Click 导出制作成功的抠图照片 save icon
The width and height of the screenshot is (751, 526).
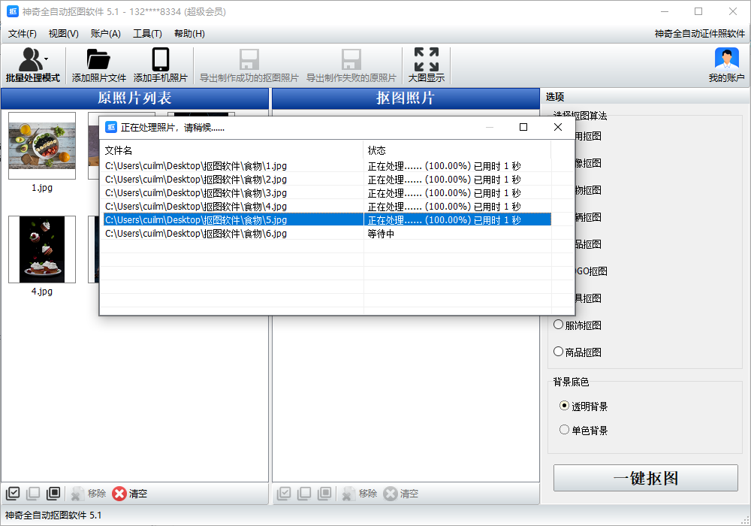pyautogui.click(x=249, y=60)
